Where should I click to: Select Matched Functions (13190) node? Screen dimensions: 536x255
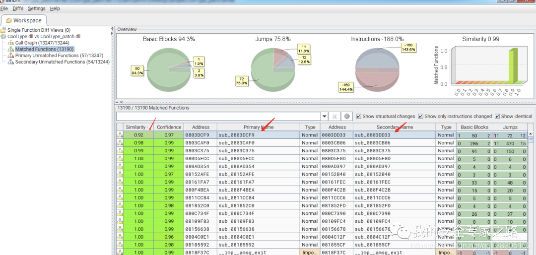[x=45, y=49]
